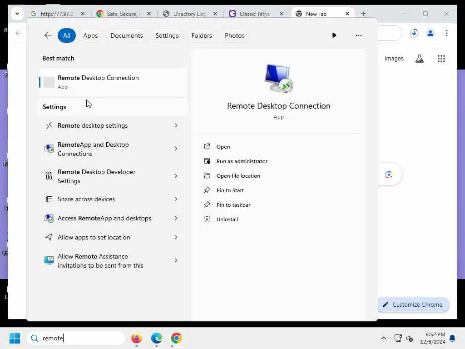Switch to the Apps filter

coord(90,35)
